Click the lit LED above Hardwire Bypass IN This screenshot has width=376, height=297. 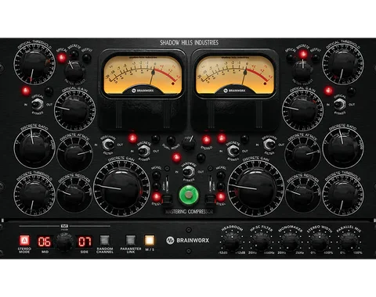click(177, 157)
